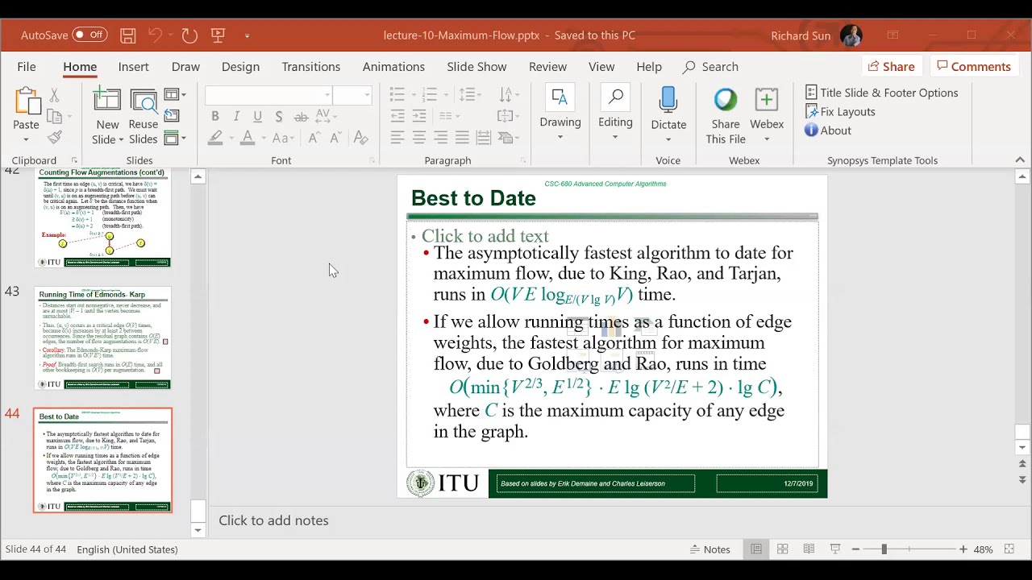Click Fix Layouts button
1032x580 pixels.
(839, 112)
